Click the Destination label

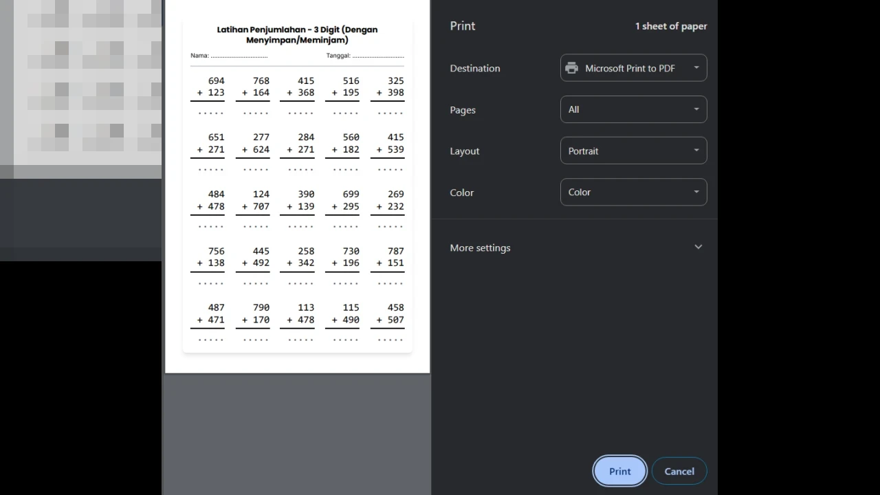point(474,68)
